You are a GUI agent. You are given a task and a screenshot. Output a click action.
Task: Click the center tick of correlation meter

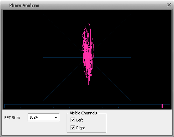click(x=86, y=107)
